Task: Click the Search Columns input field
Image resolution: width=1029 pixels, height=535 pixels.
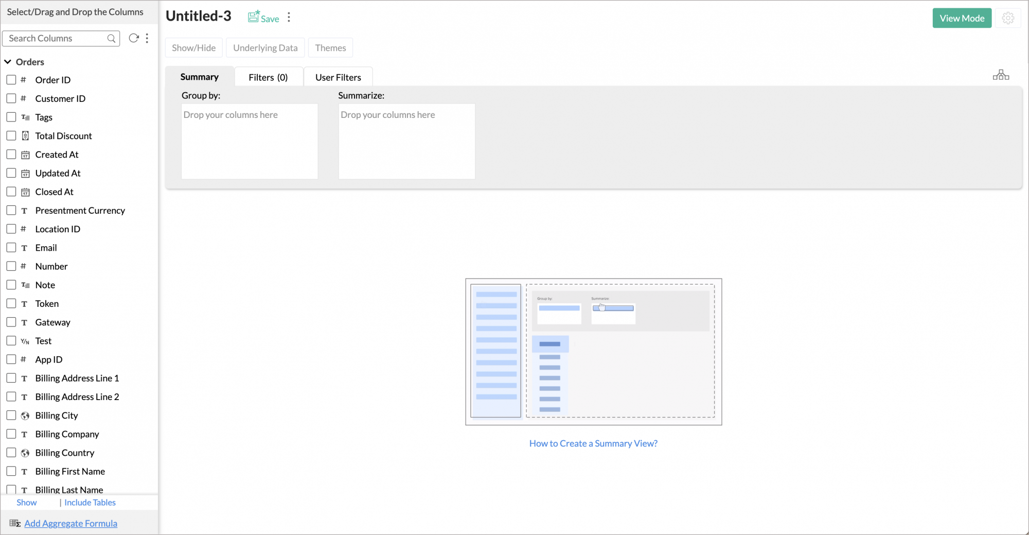Action: click(x=56, y=39)
